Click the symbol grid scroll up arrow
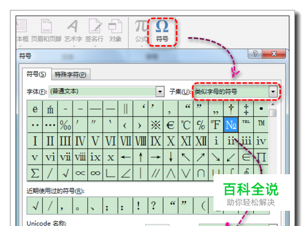 [x=273, y=104]
